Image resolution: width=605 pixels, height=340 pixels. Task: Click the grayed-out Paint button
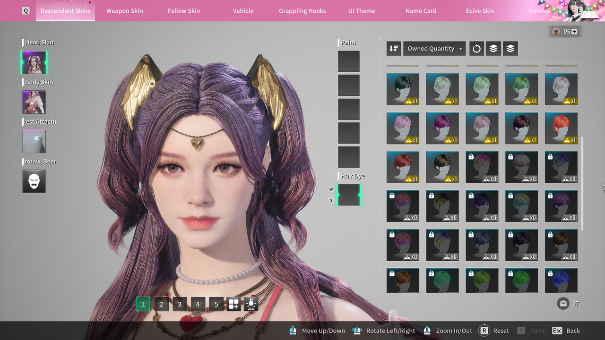(531, 331)
